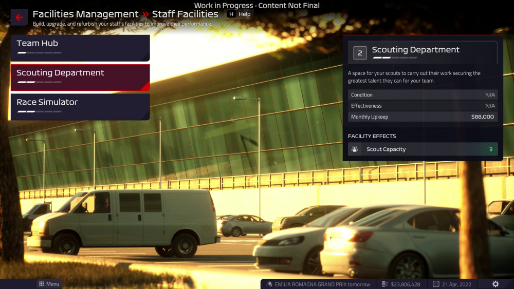Click the Scouting Department panel title
514x289 pixels.
tap(416, 49)
